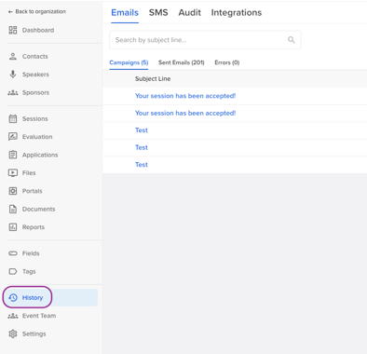Viewport: 367px width, 354px height.
Task: Select the Emails tab
Action: pyautogui.click(x=125, y=12)
